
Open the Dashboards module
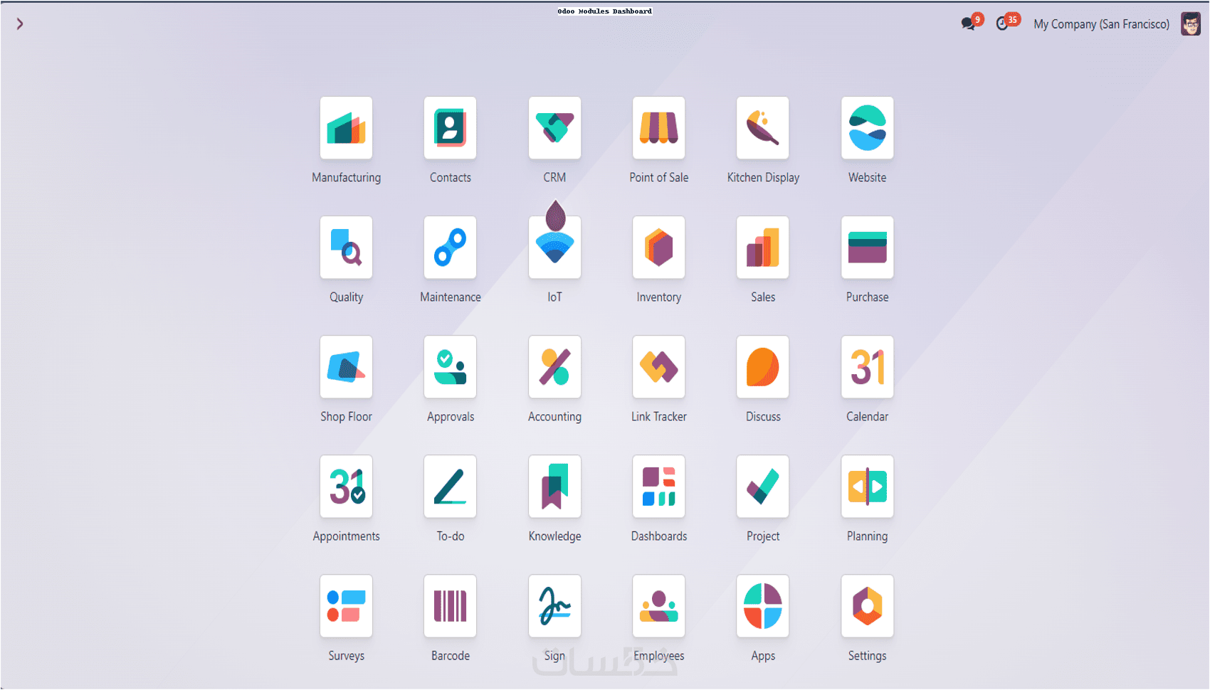(x=658, y=487)
